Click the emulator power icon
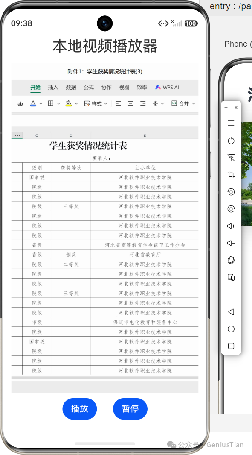252x455 pixels. pyautogui.click(x=231, y=141)
